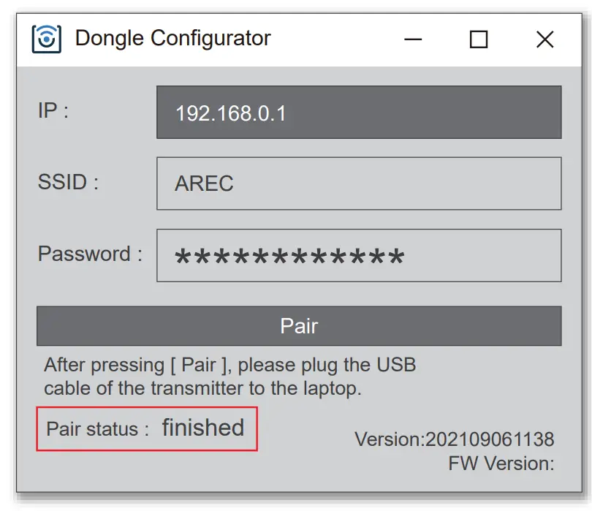
Task: Select the masked Password input field
Action: (358, 256)
